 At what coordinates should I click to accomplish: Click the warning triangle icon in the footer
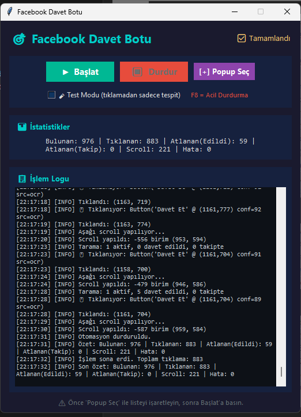(x=62, y=403)
